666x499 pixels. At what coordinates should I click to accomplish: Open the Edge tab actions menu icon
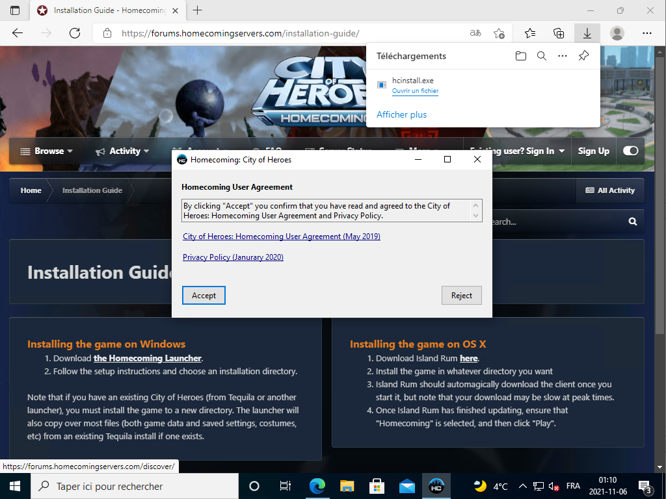pyautogui.click(x=15, y=10)
